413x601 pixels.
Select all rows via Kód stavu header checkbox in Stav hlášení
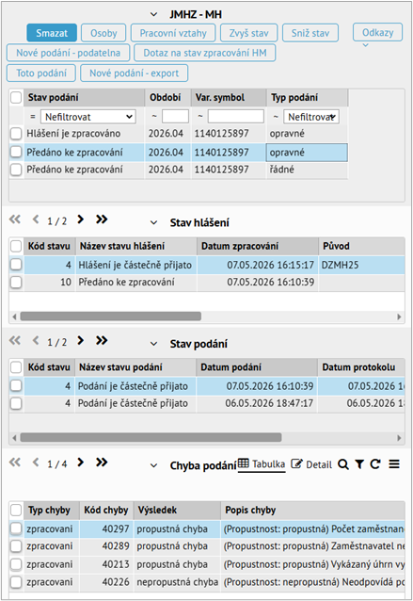(x=16, y=246)
